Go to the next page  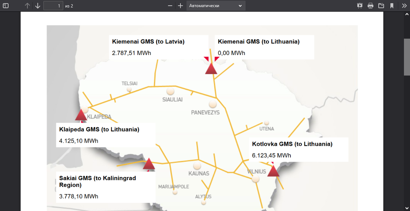[37, 6]
